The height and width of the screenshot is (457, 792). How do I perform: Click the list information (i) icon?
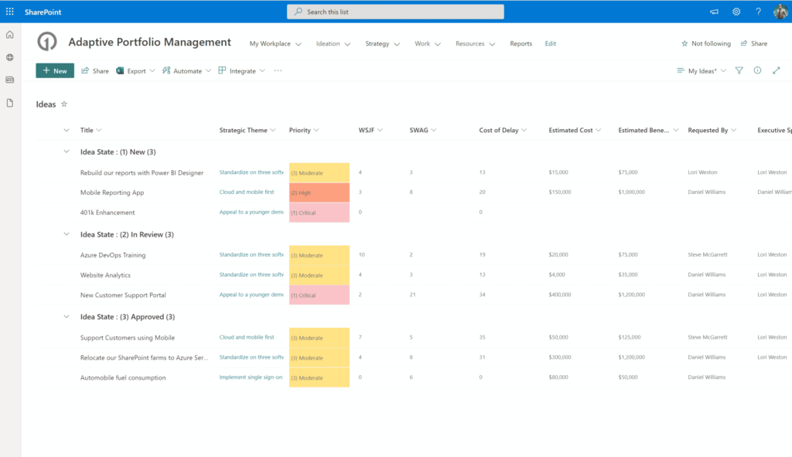point(756,70)
